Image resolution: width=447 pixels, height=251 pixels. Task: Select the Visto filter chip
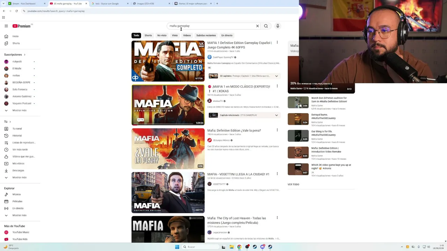[x=175, y=36]
